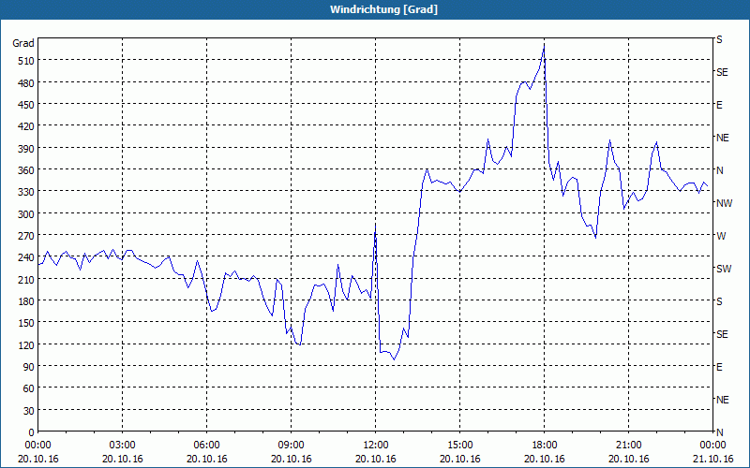Click the 21:00 time axis label
Image resolution: width=750 pixels, height=468 pixels.
[628, 446]
